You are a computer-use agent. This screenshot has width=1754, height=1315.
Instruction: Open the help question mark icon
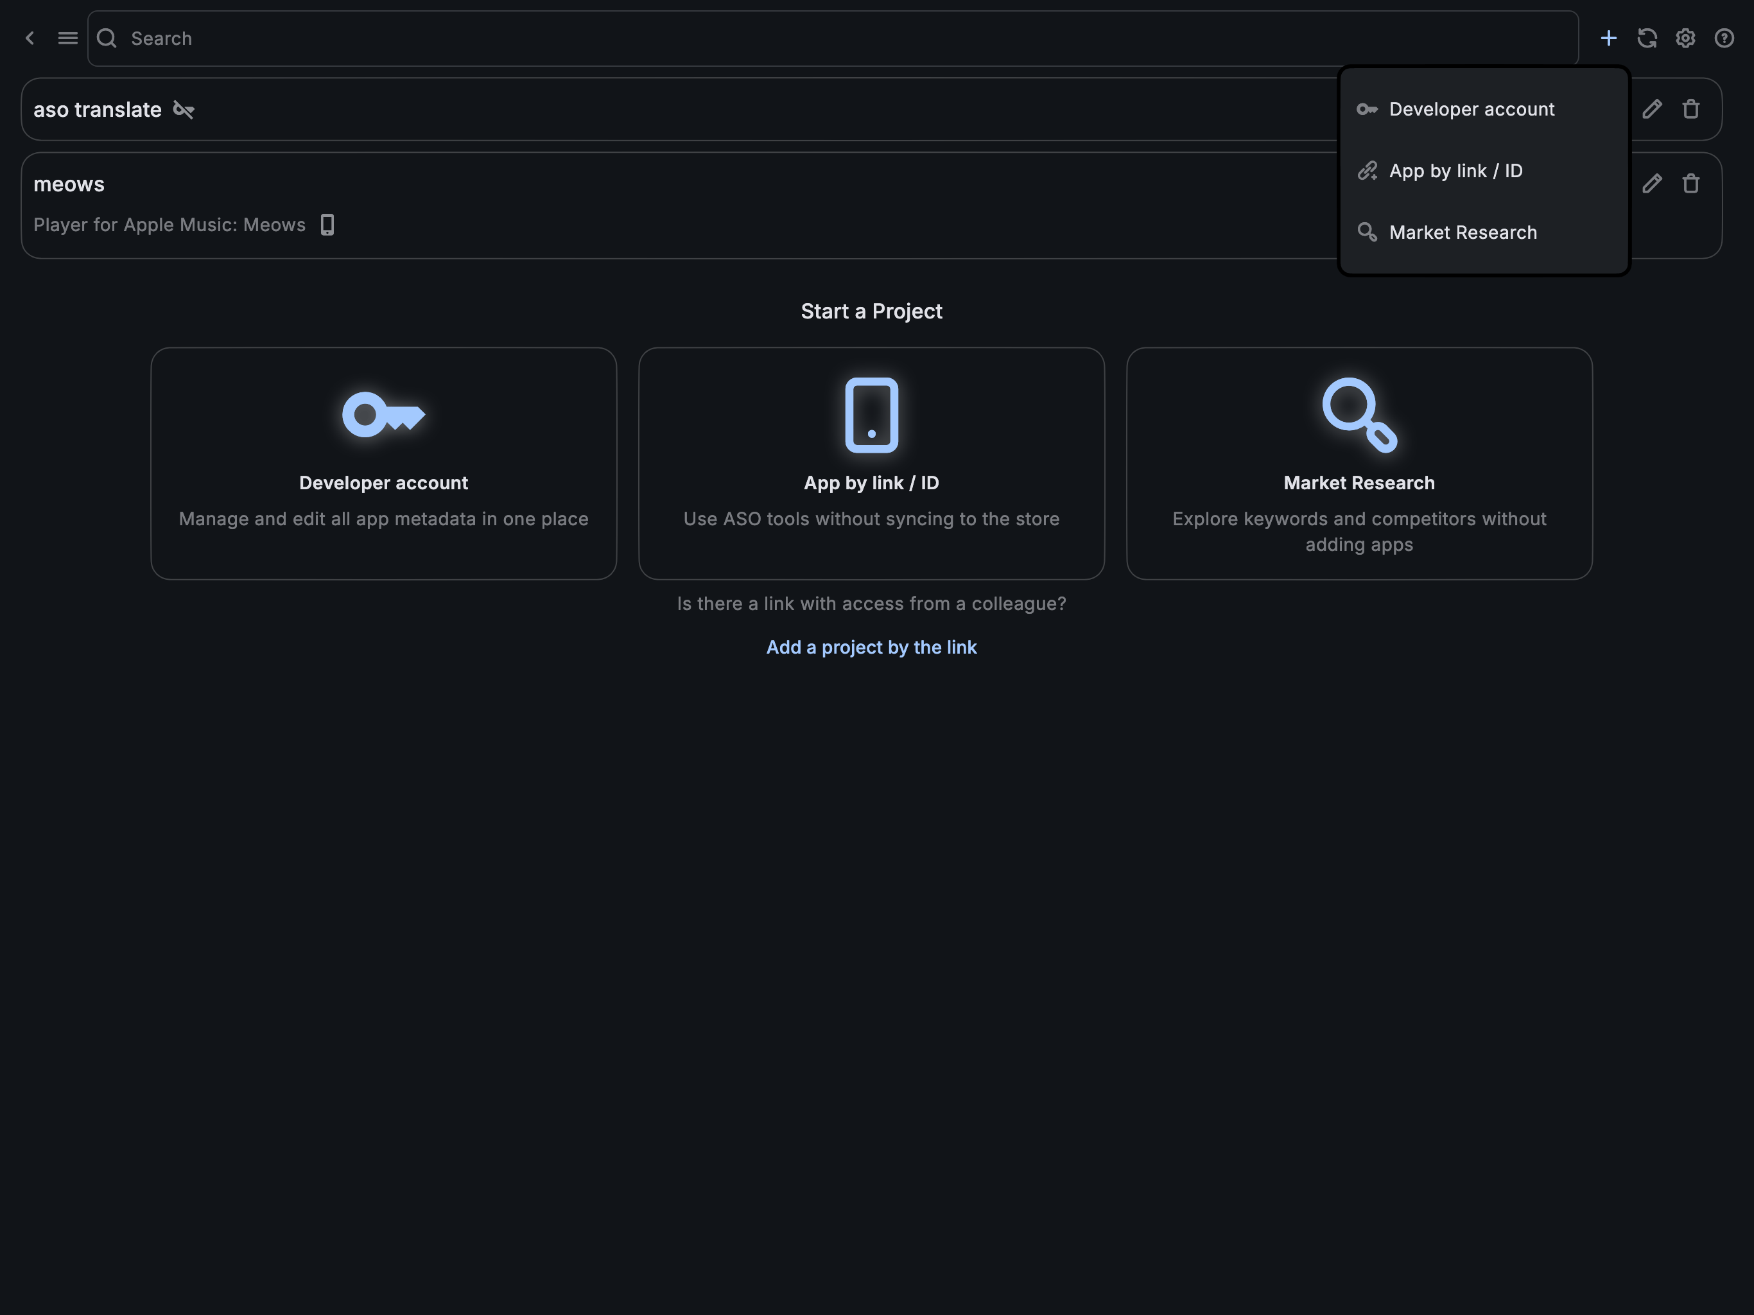coord(1724,38)
